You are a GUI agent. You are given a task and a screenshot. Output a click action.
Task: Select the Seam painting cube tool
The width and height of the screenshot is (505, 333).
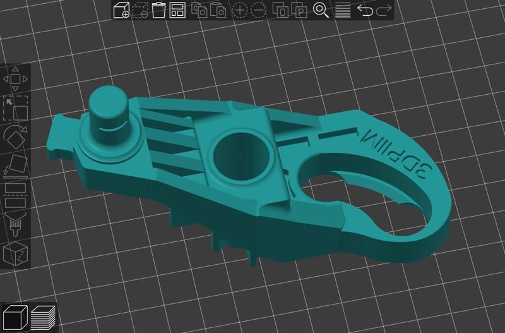point(15,253)
